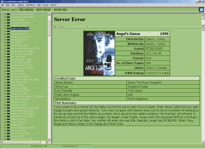Viewport: 205px width, 149px height.
Task: Click the Angel's Dance poster image
Action: coord(99,53)
